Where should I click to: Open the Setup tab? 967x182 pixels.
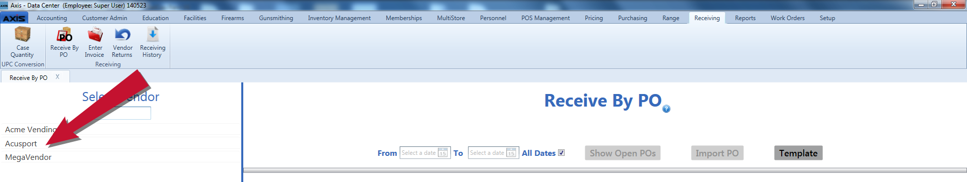827,18
